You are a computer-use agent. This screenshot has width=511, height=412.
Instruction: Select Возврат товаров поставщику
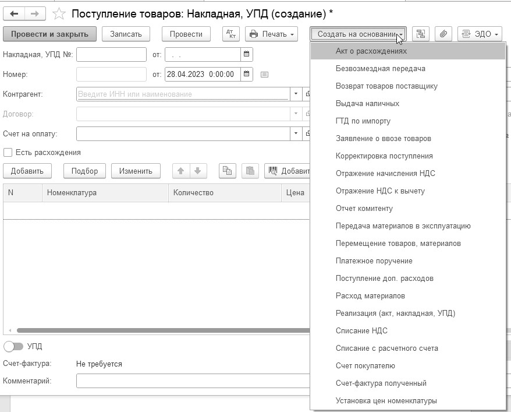point(407,86)
